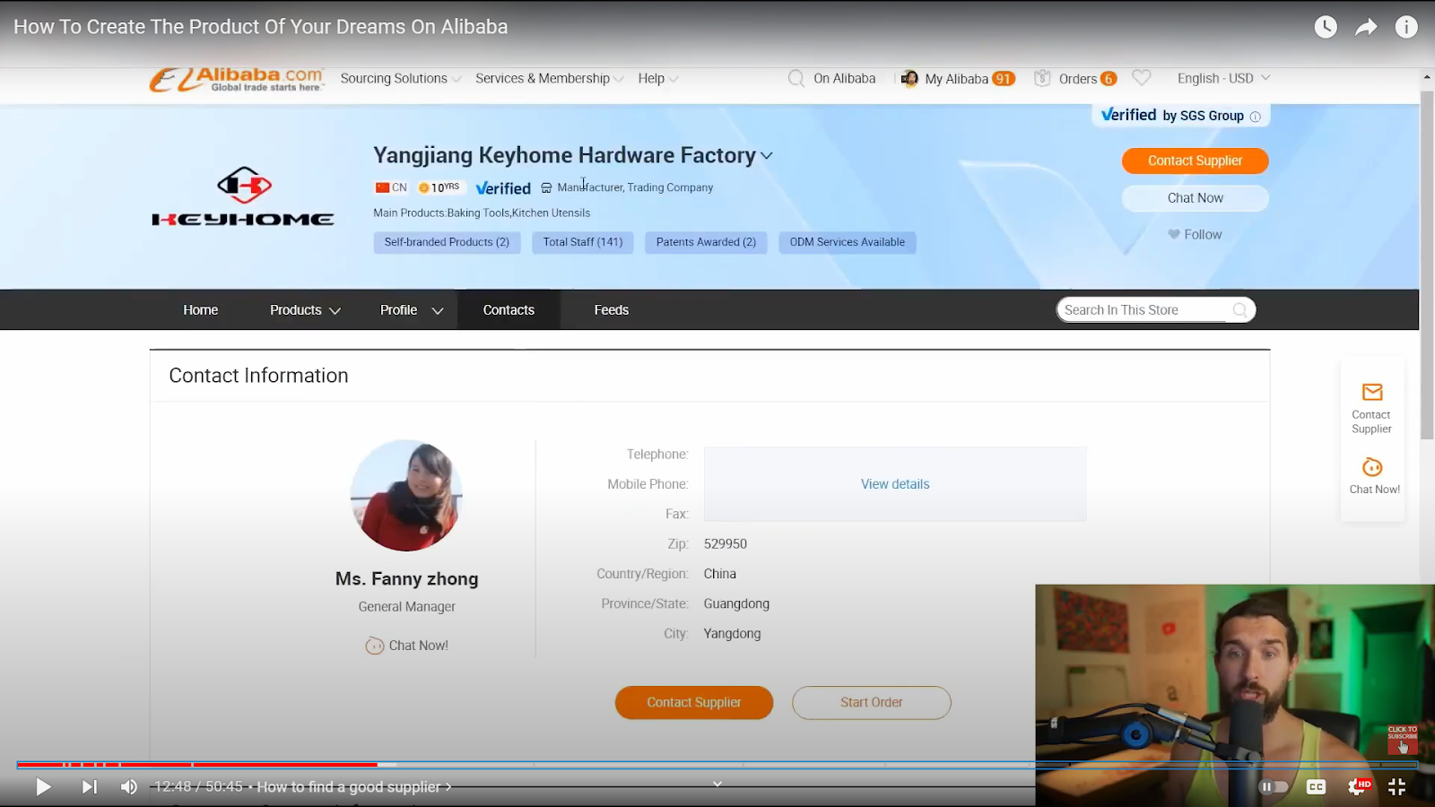Click the ODM Services Available tag
1435x807 pixels.
click(x=848, y=242)
